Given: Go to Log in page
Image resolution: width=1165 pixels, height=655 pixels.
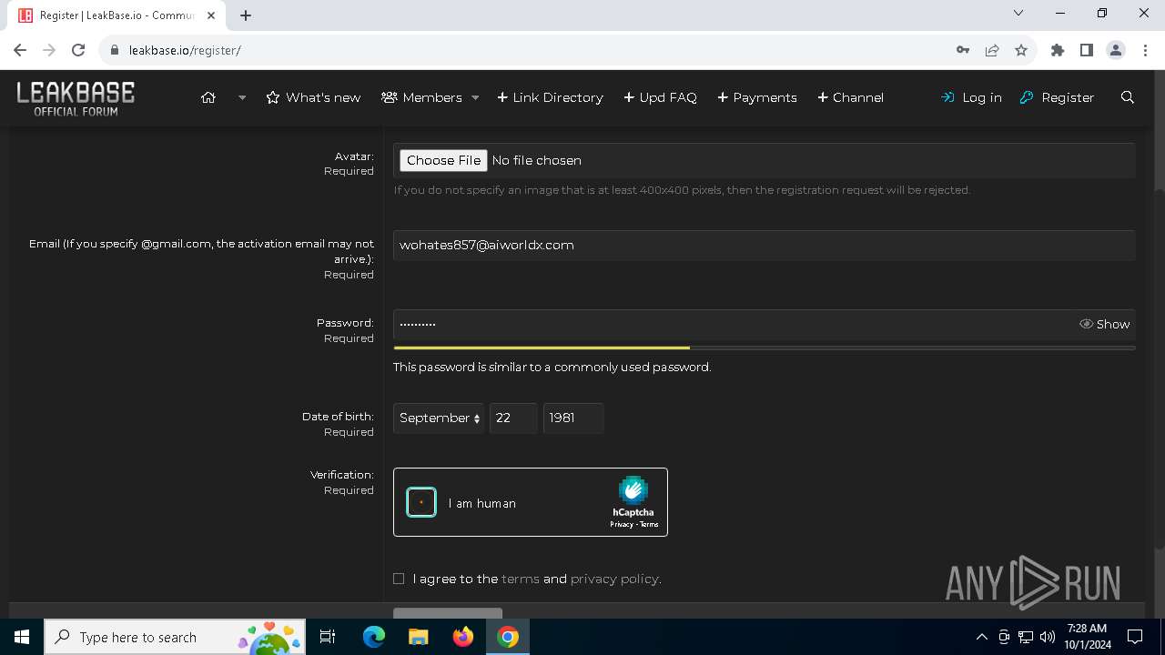Looking at the screenshot, I should click(x=971, y=97).
